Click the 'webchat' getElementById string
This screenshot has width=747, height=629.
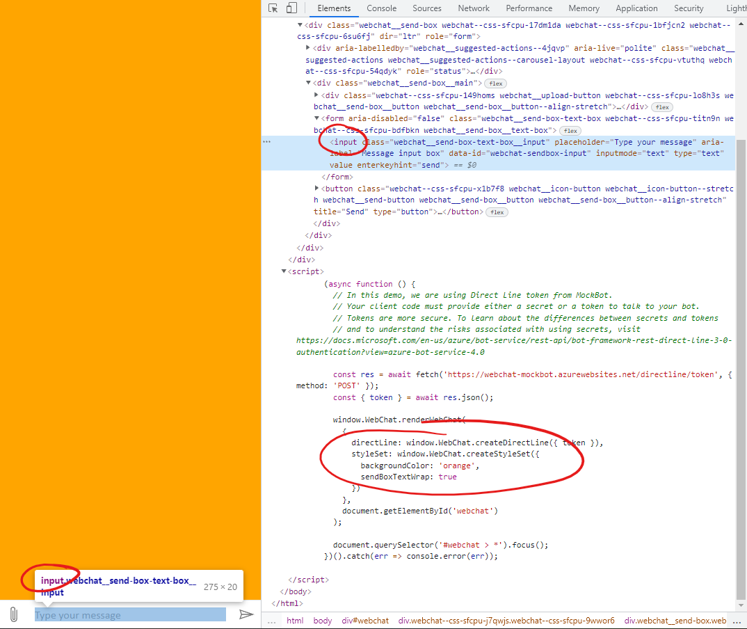pyautogui.click(x=472, y=511)
